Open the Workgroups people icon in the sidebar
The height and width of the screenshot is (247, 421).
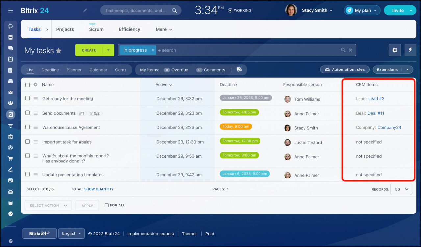[x=11, y=103]
